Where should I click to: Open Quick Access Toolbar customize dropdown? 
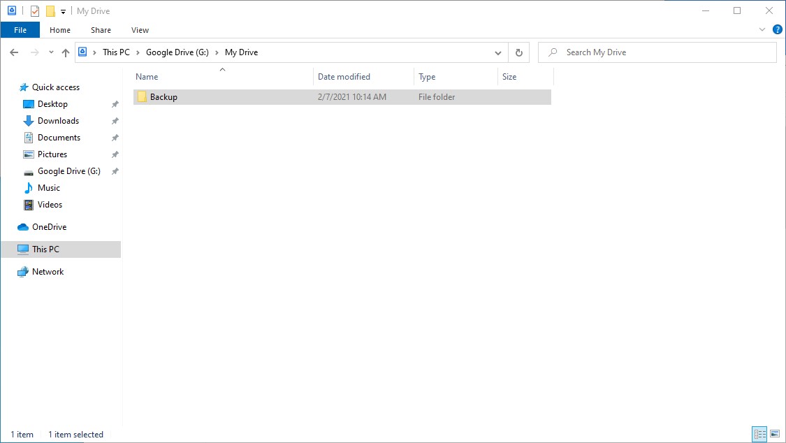click(x=63, y=12)
